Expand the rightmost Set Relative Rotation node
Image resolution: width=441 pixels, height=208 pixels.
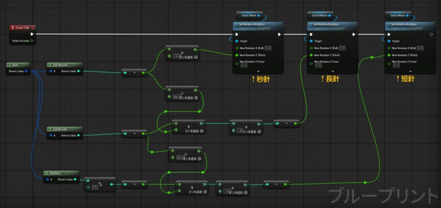coord(410,71)
